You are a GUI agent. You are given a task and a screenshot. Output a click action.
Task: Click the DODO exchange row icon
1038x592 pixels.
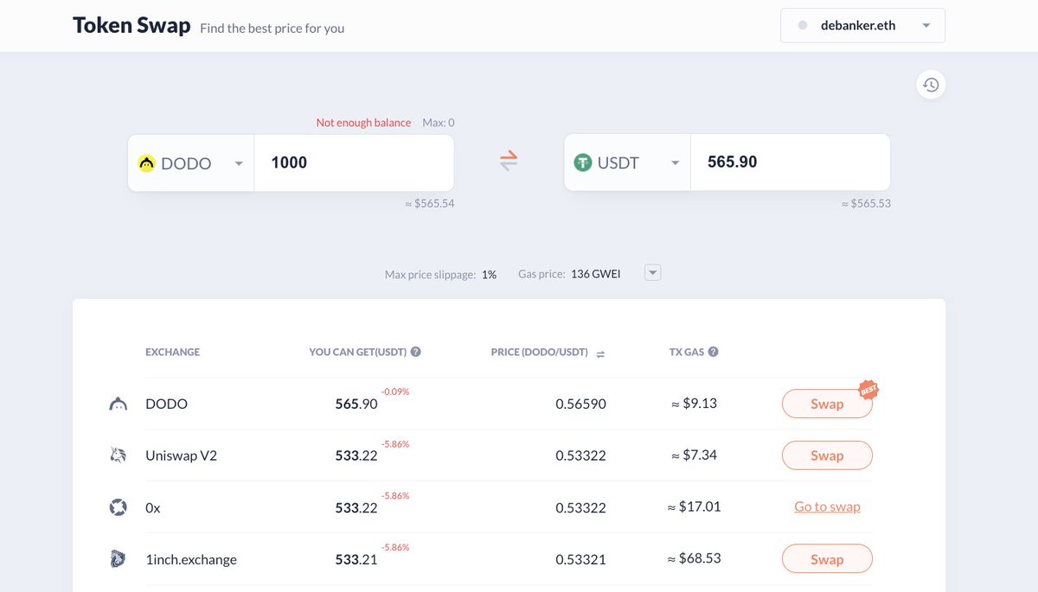pyautogui.click(x=119, y=404)
